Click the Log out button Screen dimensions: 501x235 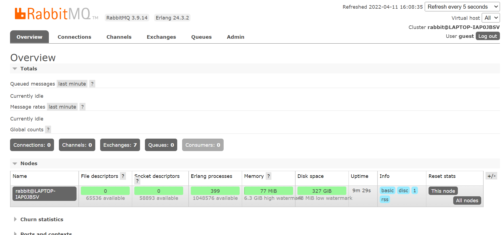(x=488, y=36)
